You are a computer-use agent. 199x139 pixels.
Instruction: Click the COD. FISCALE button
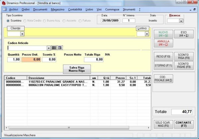pos(163,79)
